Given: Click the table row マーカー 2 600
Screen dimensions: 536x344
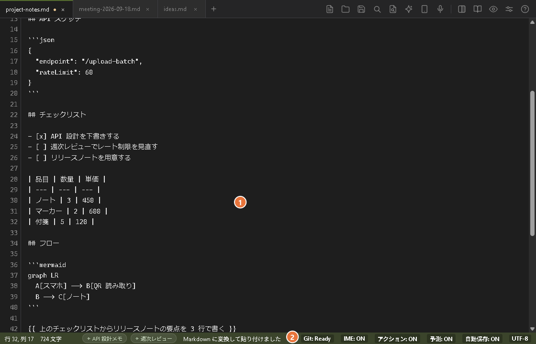Looking at the screenshot, I should pos(68,211).
